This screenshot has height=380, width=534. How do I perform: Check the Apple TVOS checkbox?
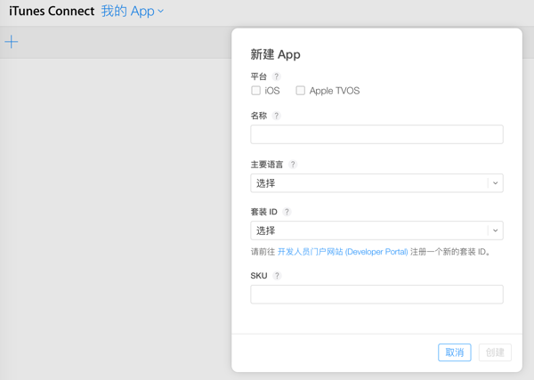301,91
